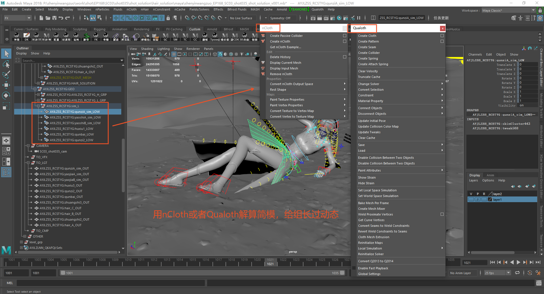Open the 25 fps frame rate dropdown
Screen dimensions: 544x294
click(x=508, y=273)
